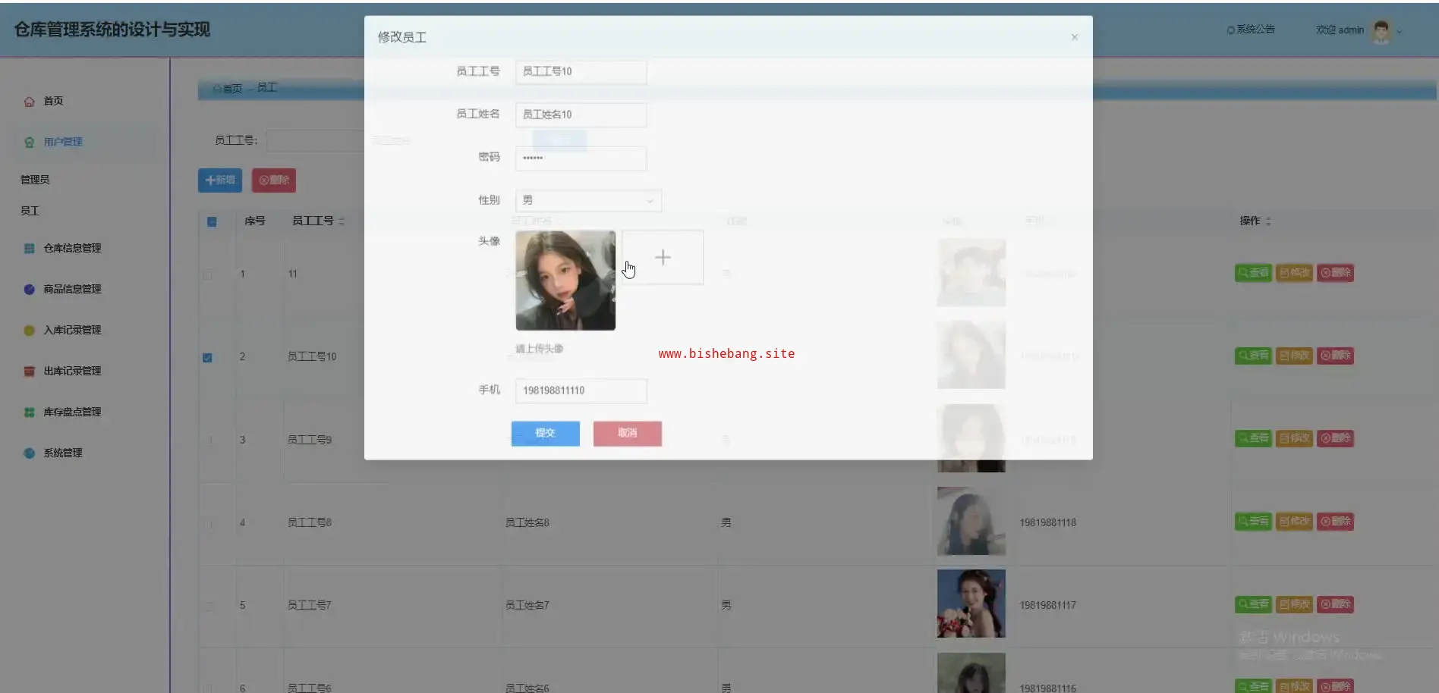
Task: Uncheck the checkbox for 员工工号10 row
Action: click(208, 357)
